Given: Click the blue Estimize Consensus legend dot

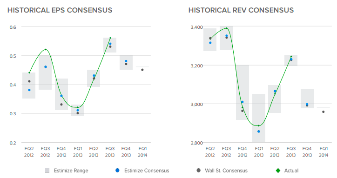Looking at the screenshot, I should (x=117, y=170).
